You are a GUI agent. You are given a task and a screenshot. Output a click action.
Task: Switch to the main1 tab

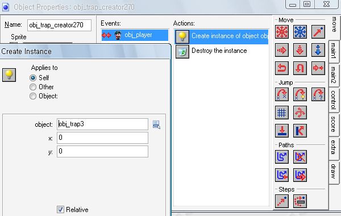point(334,52)
